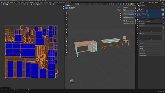
Task: Switch Transform panel to Global
Action: tap(126, 15)
